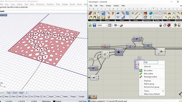Screen dimensions: 182x102
Task: Click the green casting tree icon in Production
Action: [151, 17]
